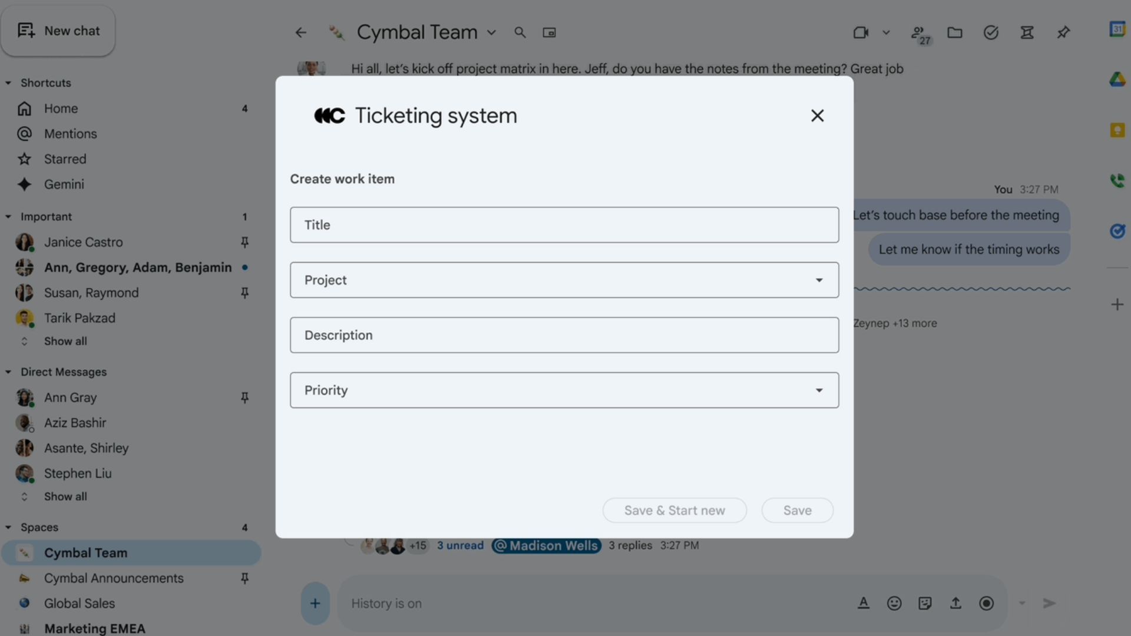Collapse the Direct Messages section
This screenshot has width=1131, height=636.
pyautogui.click(x=8, y=372)
